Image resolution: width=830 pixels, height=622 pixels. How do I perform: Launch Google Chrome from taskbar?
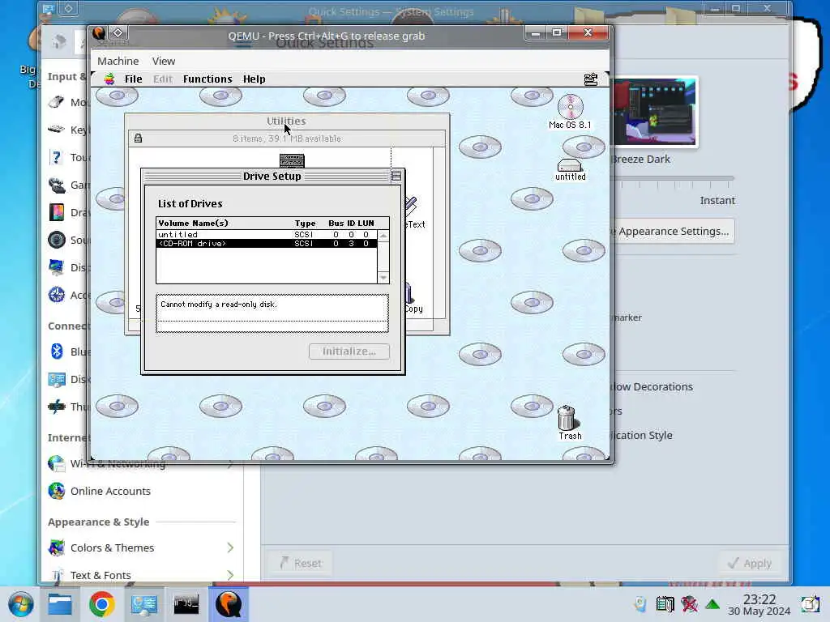click(x=102, y=604)
